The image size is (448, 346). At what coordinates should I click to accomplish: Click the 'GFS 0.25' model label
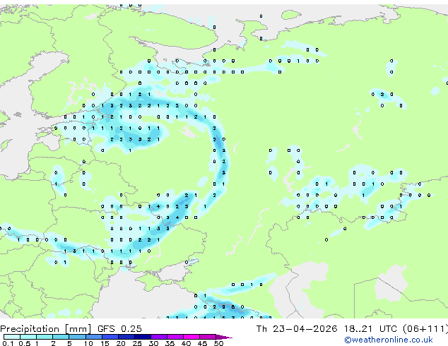click(119, 329)
